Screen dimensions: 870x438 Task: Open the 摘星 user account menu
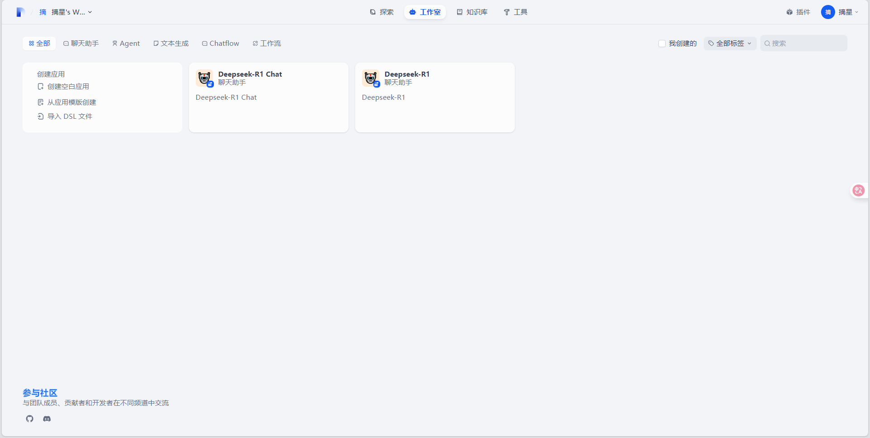[x=840, y=12]
